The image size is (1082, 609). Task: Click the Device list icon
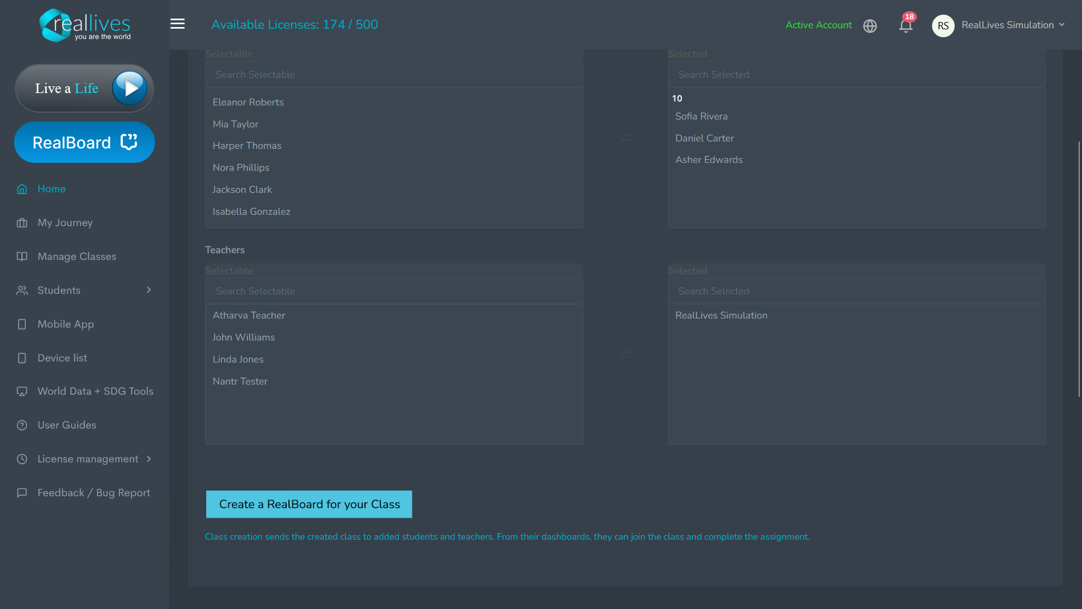click(x=22, y=358)
